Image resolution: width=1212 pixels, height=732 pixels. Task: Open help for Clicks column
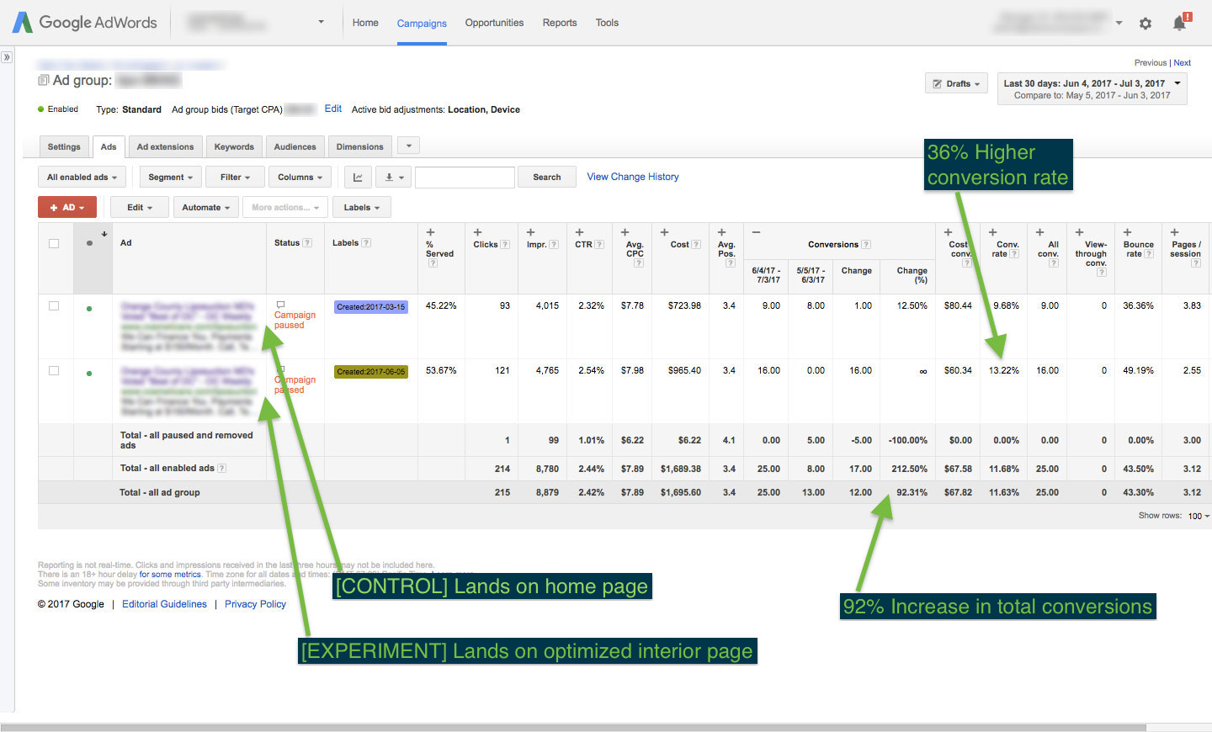(505, 245)
